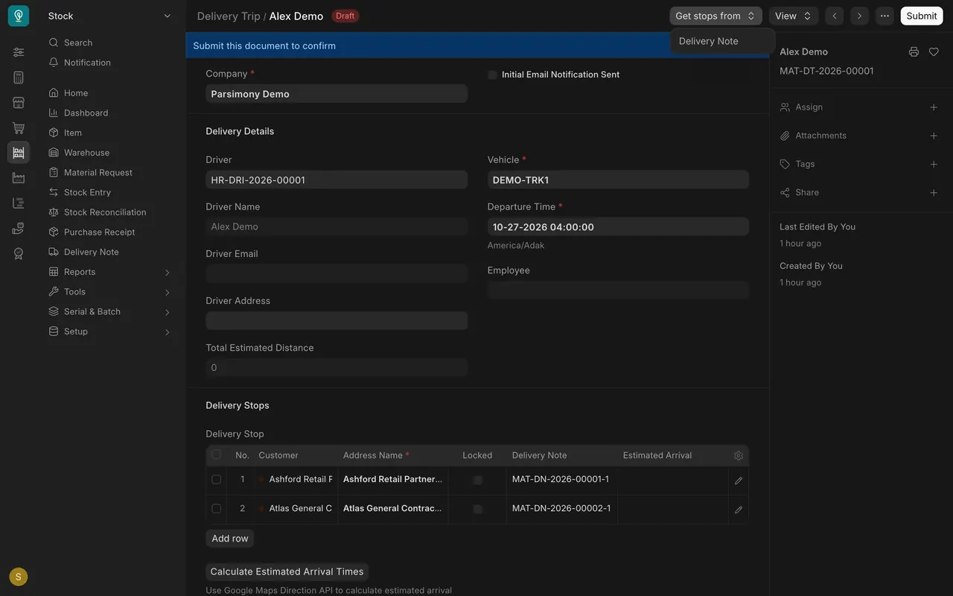Expand the Setup sidebar group
The height and width of the screenshot is (596, 953).
(x=109, y=332)
